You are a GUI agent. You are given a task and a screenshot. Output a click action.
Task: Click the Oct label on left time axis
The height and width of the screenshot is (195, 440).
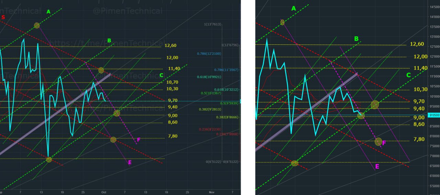104,192
